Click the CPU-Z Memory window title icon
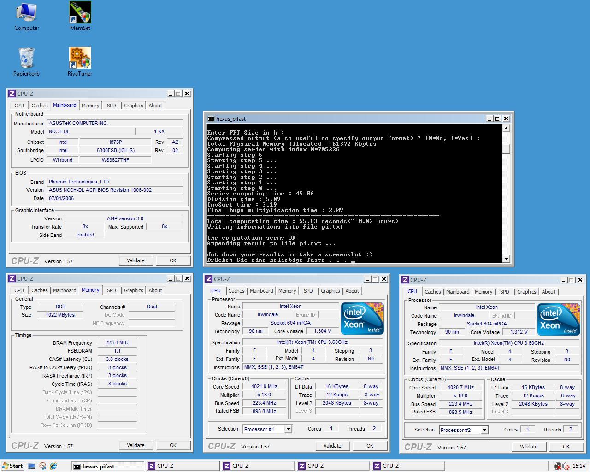590x472 pixels. click(12, 278)
